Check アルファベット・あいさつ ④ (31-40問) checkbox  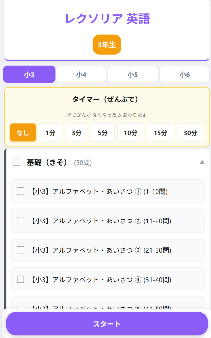[x=20, y=279]
